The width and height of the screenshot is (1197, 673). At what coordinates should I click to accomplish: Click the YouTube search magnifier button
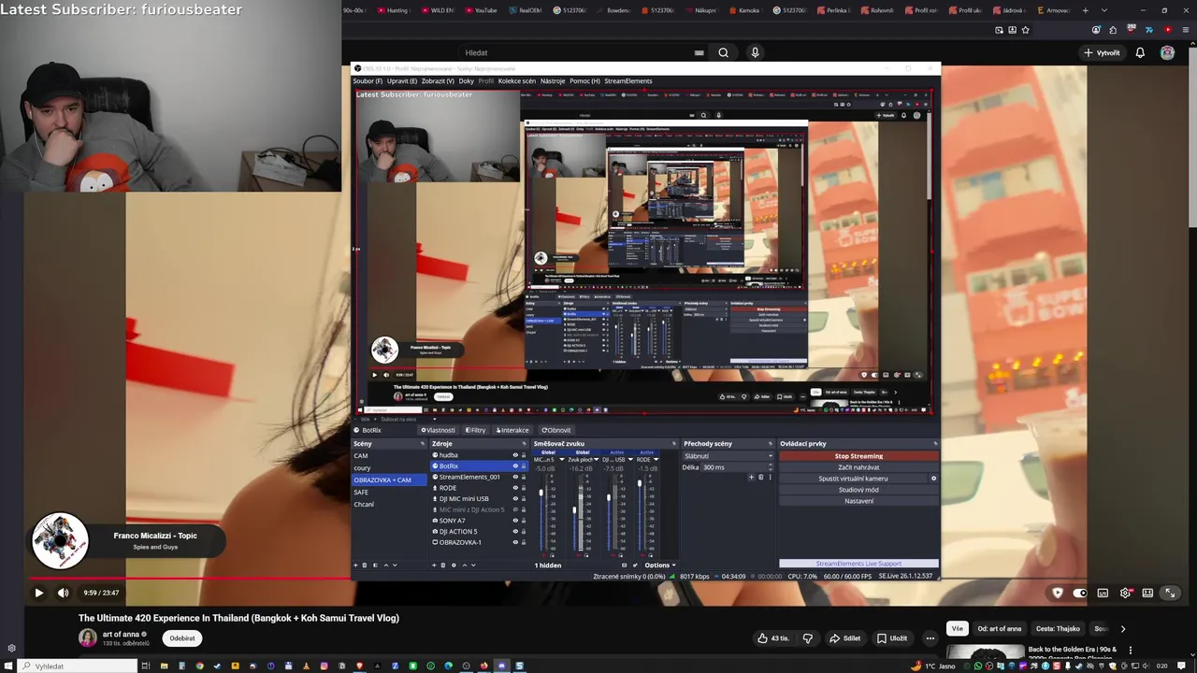[x=723, y=52]
